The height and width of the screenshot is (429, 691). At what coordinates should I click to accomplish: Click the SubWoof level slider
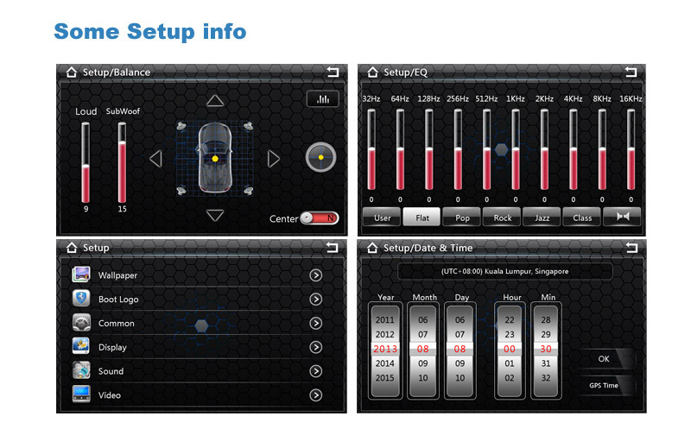click(122, 162)
